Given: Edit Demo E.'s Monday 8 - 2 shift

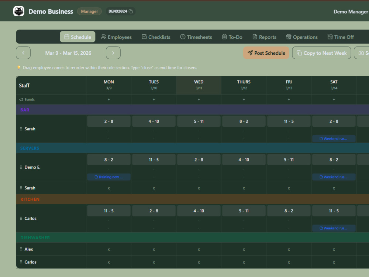Looking at the screenshot, I should point(109,160).
